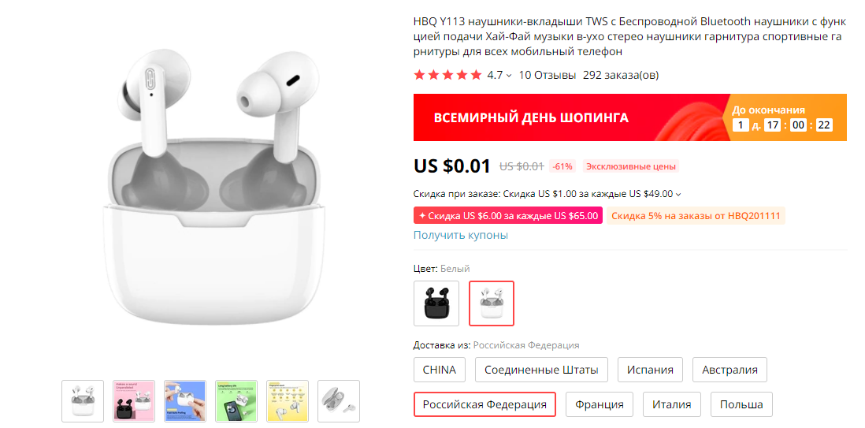Choose Российская Федерация shipping origin
Viewport: 865px width, 428px height.
(485, 404)
